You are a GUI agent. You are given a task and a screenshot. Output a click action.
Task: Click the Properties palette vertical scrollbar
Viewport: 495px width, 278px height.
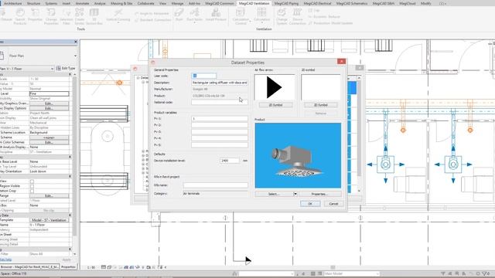click(x=74, y=156)
